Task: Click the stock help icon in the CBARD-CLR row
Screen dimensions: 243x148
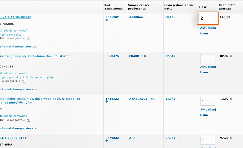Action: click(x=24, y=81)
